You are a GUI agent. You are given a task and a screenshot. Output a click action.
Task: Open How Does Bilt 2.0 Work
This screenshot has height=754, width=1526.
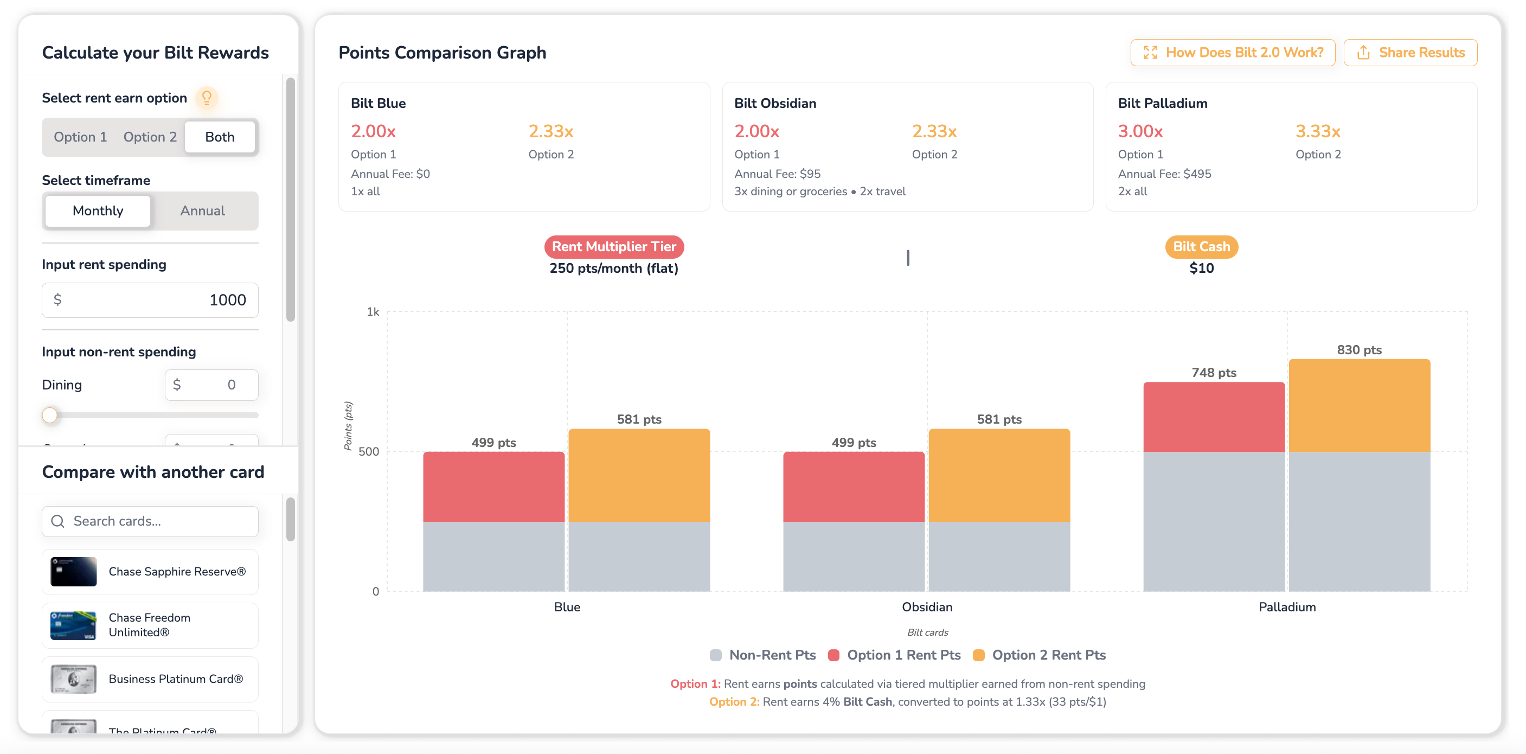coord(1233,53)
